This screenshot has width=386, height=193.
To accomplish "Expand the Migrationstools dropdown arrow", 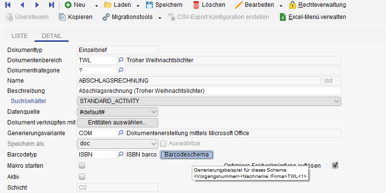I will click(160, 18).
